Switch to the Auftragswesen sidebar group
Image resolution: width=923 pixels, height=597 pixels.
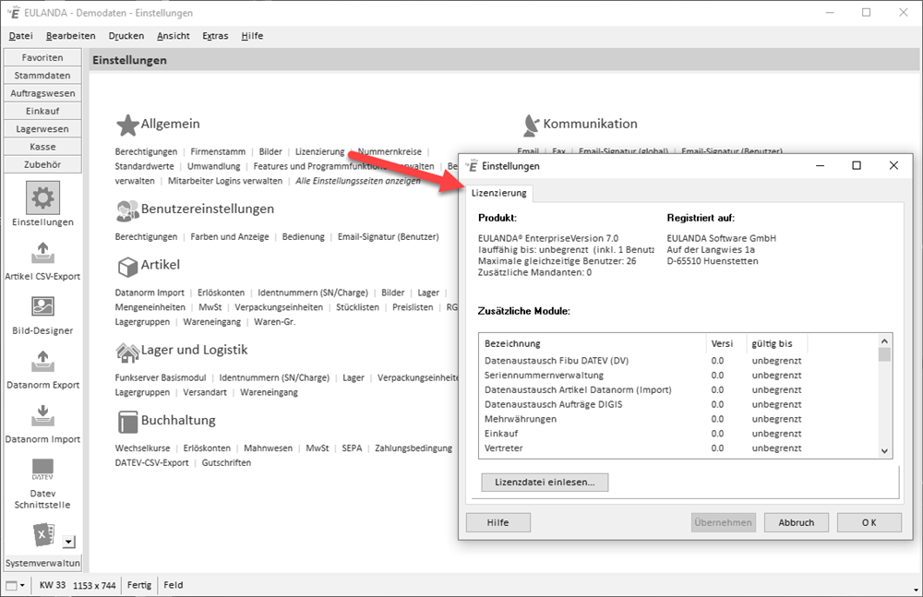[42, 93]
